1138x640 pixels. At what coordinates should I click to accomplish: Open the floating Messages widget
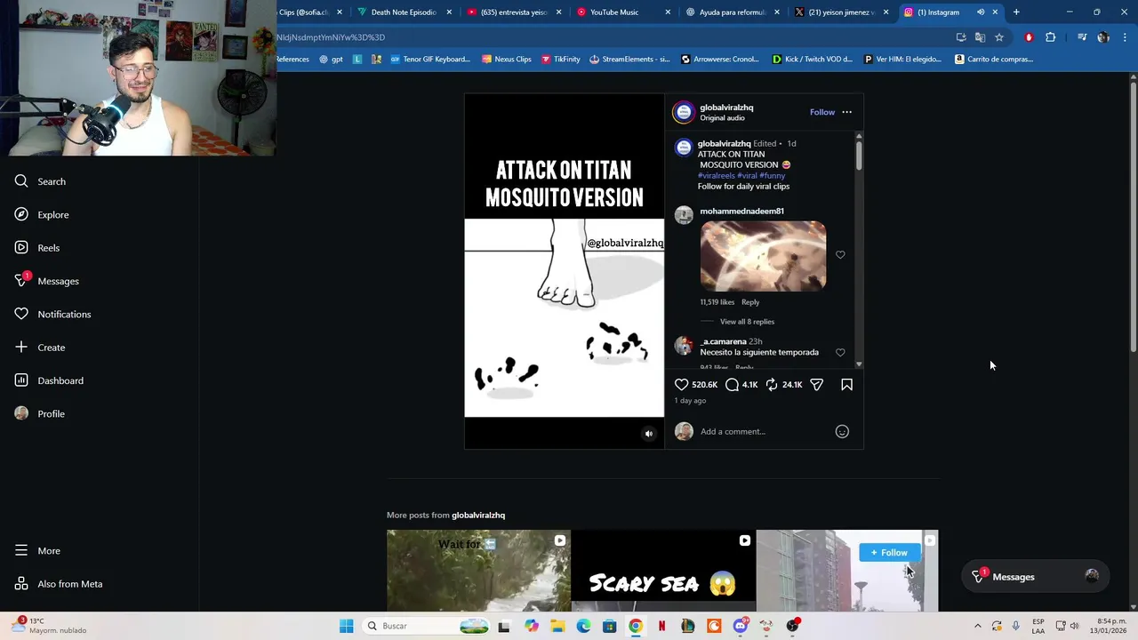click(1033, 577)
